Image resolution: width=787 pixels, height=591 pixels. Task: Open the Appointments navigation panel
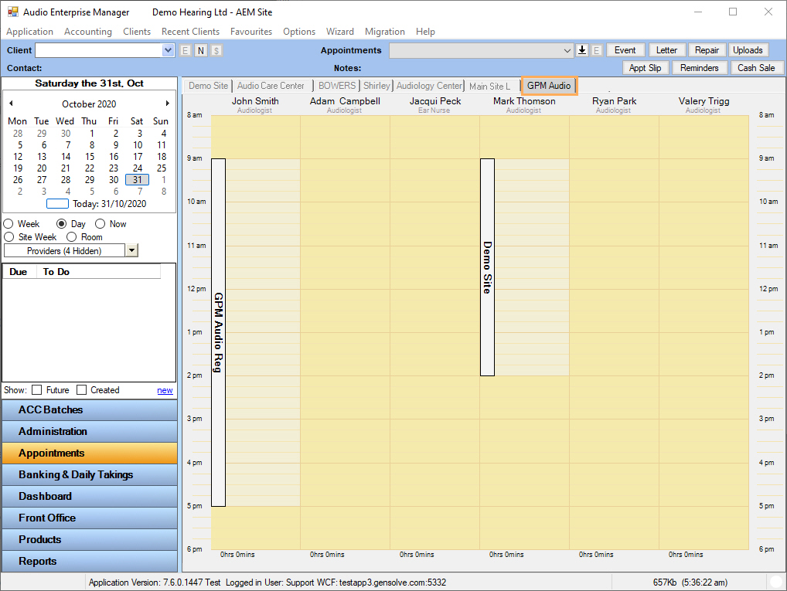click(90, 453)
